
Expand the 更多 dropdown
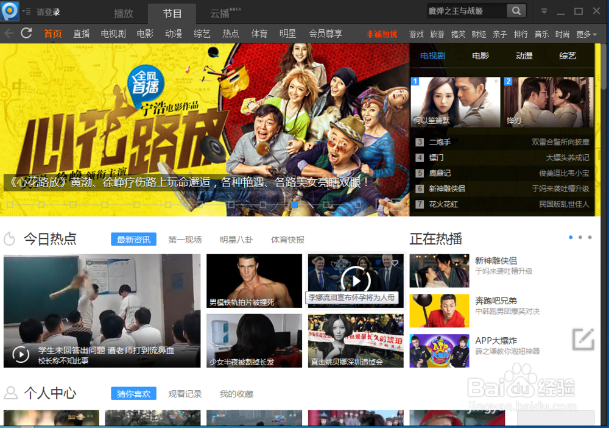click(x=586, y=34)
